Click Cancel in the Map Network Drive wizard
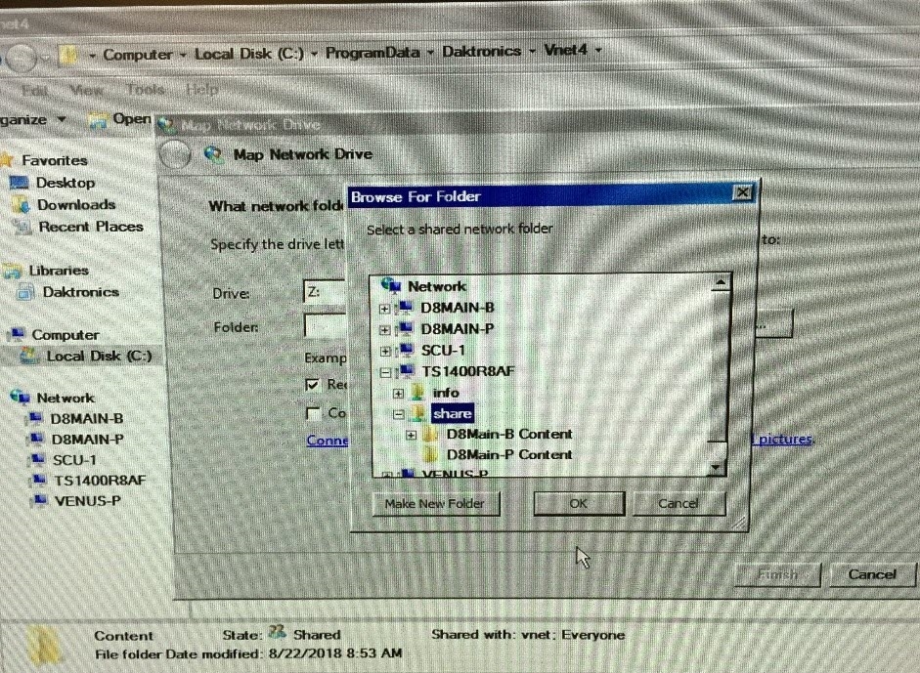 tap(871, 574)
